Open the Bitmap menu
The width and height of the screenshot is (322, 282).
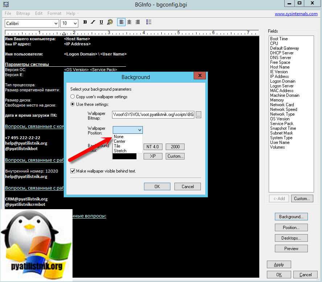(23, 13)
